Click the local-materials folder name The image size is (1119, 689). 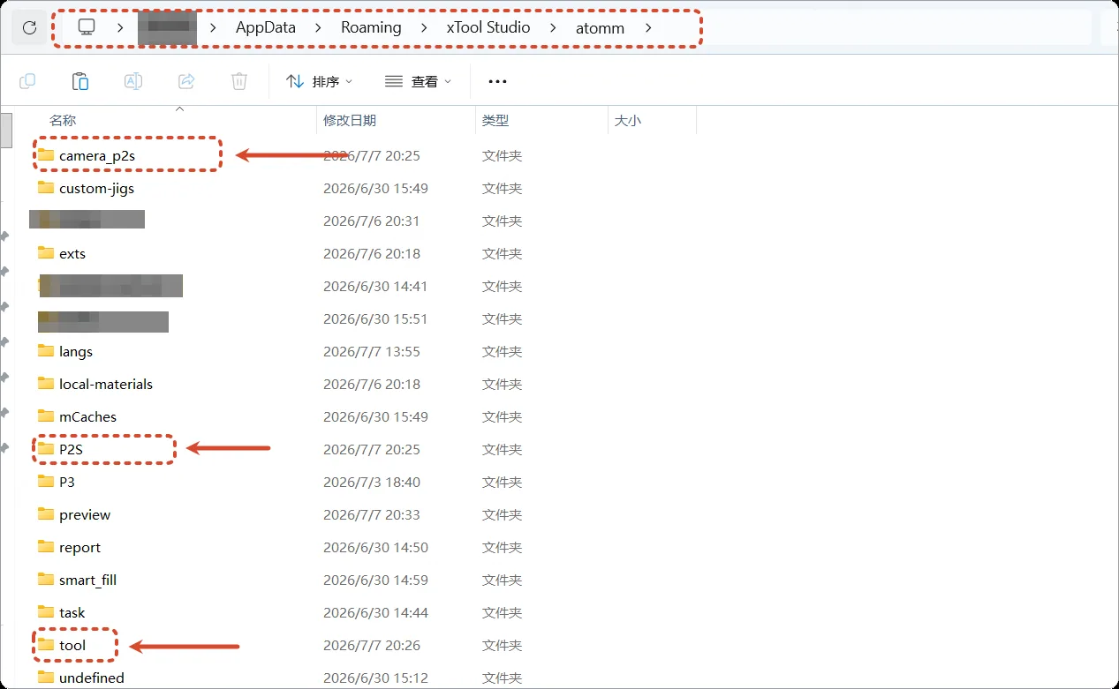click(106, 385)
